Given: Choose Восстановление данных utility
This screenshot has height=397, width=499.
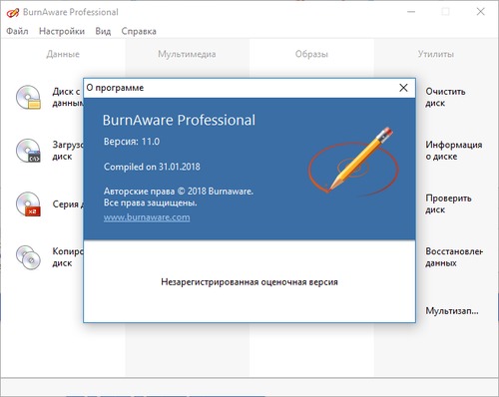Looking at the screenshot, I should pos(454,257).
